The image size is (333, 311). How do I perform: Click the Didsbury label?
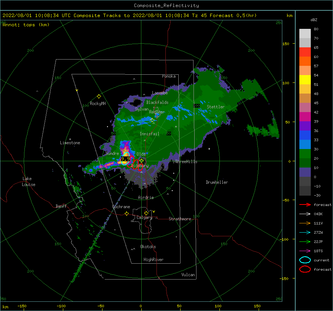(x=139, y=166)
